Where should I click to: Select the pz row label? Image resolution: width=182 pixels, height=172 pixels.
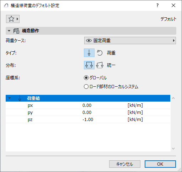[x=30, y=120]
